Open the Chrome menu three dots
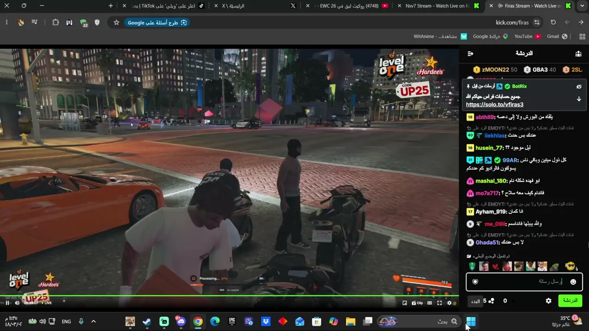The image size is (589, 331). coord(6,23)
